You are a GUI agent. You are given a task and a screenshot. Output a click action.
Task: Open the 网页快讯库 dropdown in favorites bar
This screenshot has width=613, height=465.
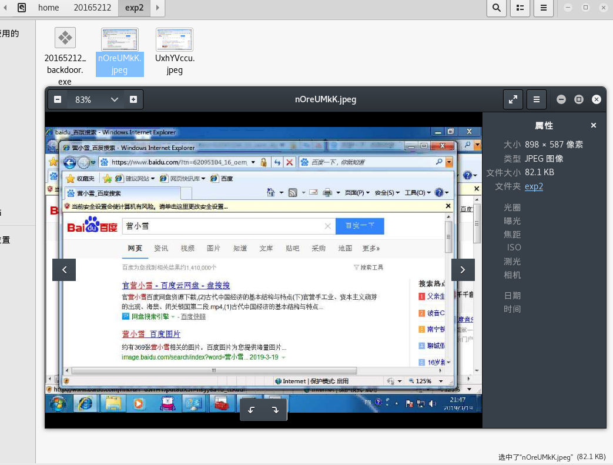click(x=183, y=179)
